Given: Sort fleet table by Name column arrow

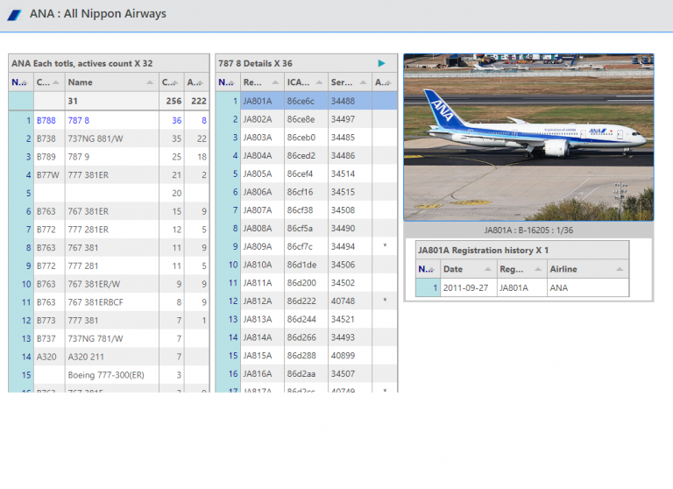Looking at the screenshot, I should pyautogui.click(x=151, y=82).
